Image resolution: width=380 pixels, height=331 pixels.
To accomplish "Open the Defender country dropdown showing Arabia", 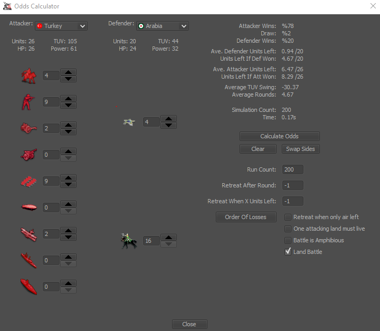I will [x=163, y=26].
